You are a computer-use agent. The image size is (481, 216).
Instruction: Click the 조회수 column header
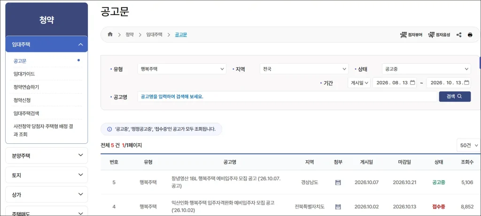467,162
